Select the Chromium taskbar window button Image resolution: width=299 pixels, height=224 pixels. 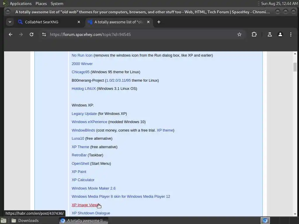(84, 220)
